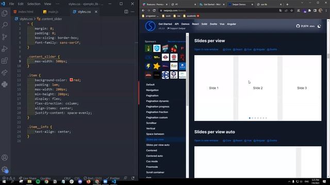
Task: Open Windows taskbar search
Action: tap(12, 181)
